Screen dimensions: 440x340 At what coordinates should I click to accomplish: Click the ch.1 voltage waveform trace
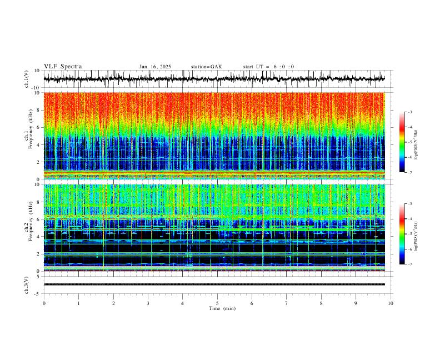[214, 79]
